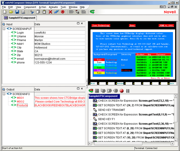This screenshot has height=151, width=180.
Task: Click the green Refresh arrow toolbar icon
Action: [92, 12]
